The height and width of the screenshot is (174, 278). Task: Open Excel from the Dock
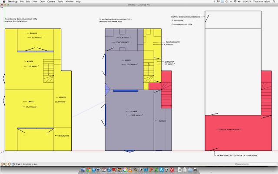click(x=156, y=170)
